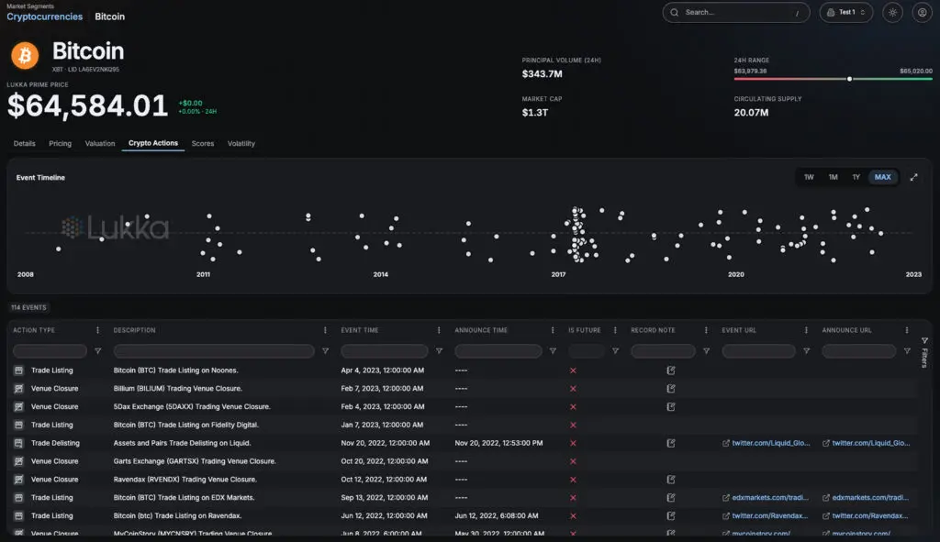Click the Event Time filter text box
Screen dimensions: 940x542
(x=385, y=351)
